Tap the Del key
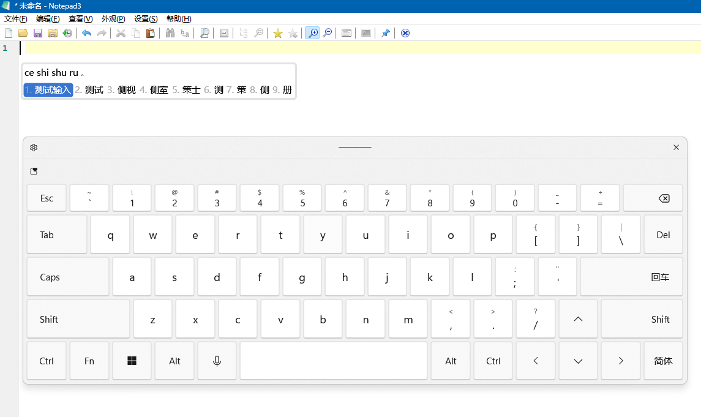Screen dimensions: 701x417 coord(663,235)
